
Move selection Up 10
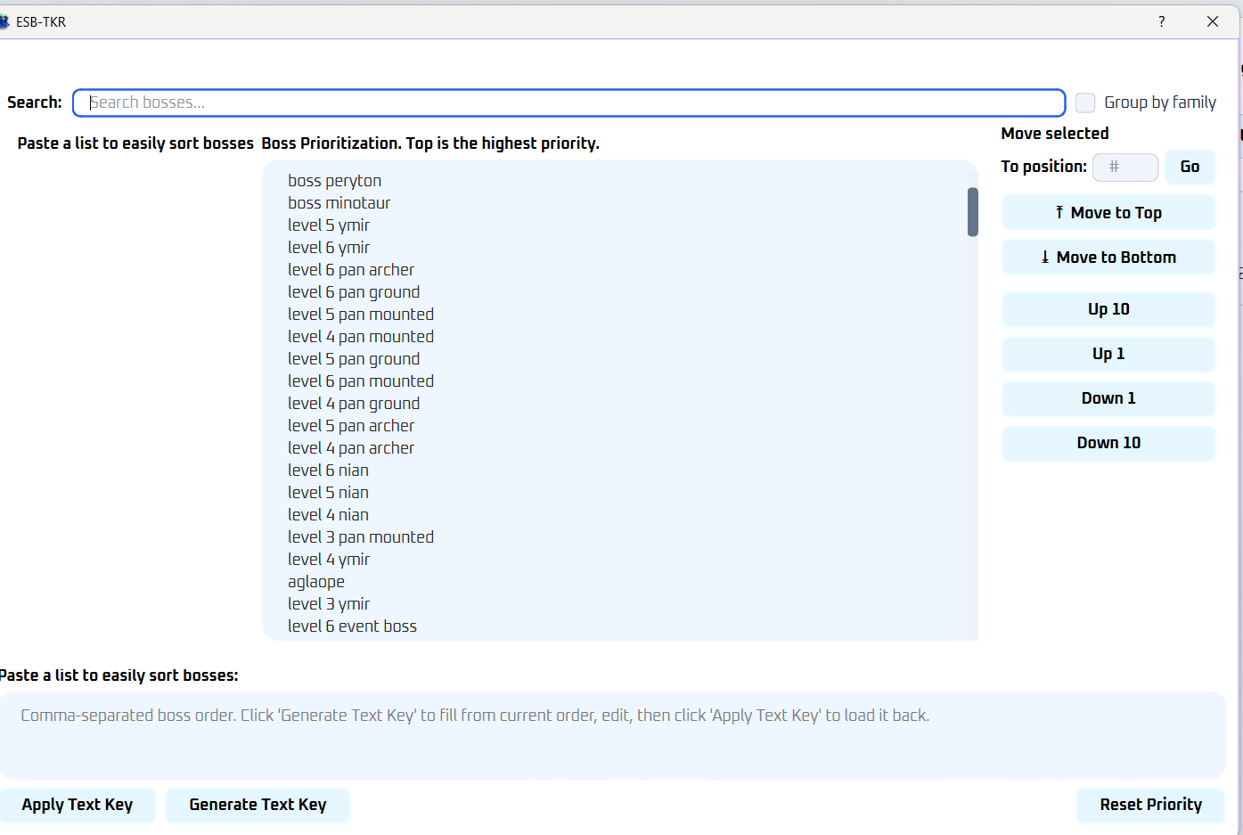[1108, 309]
